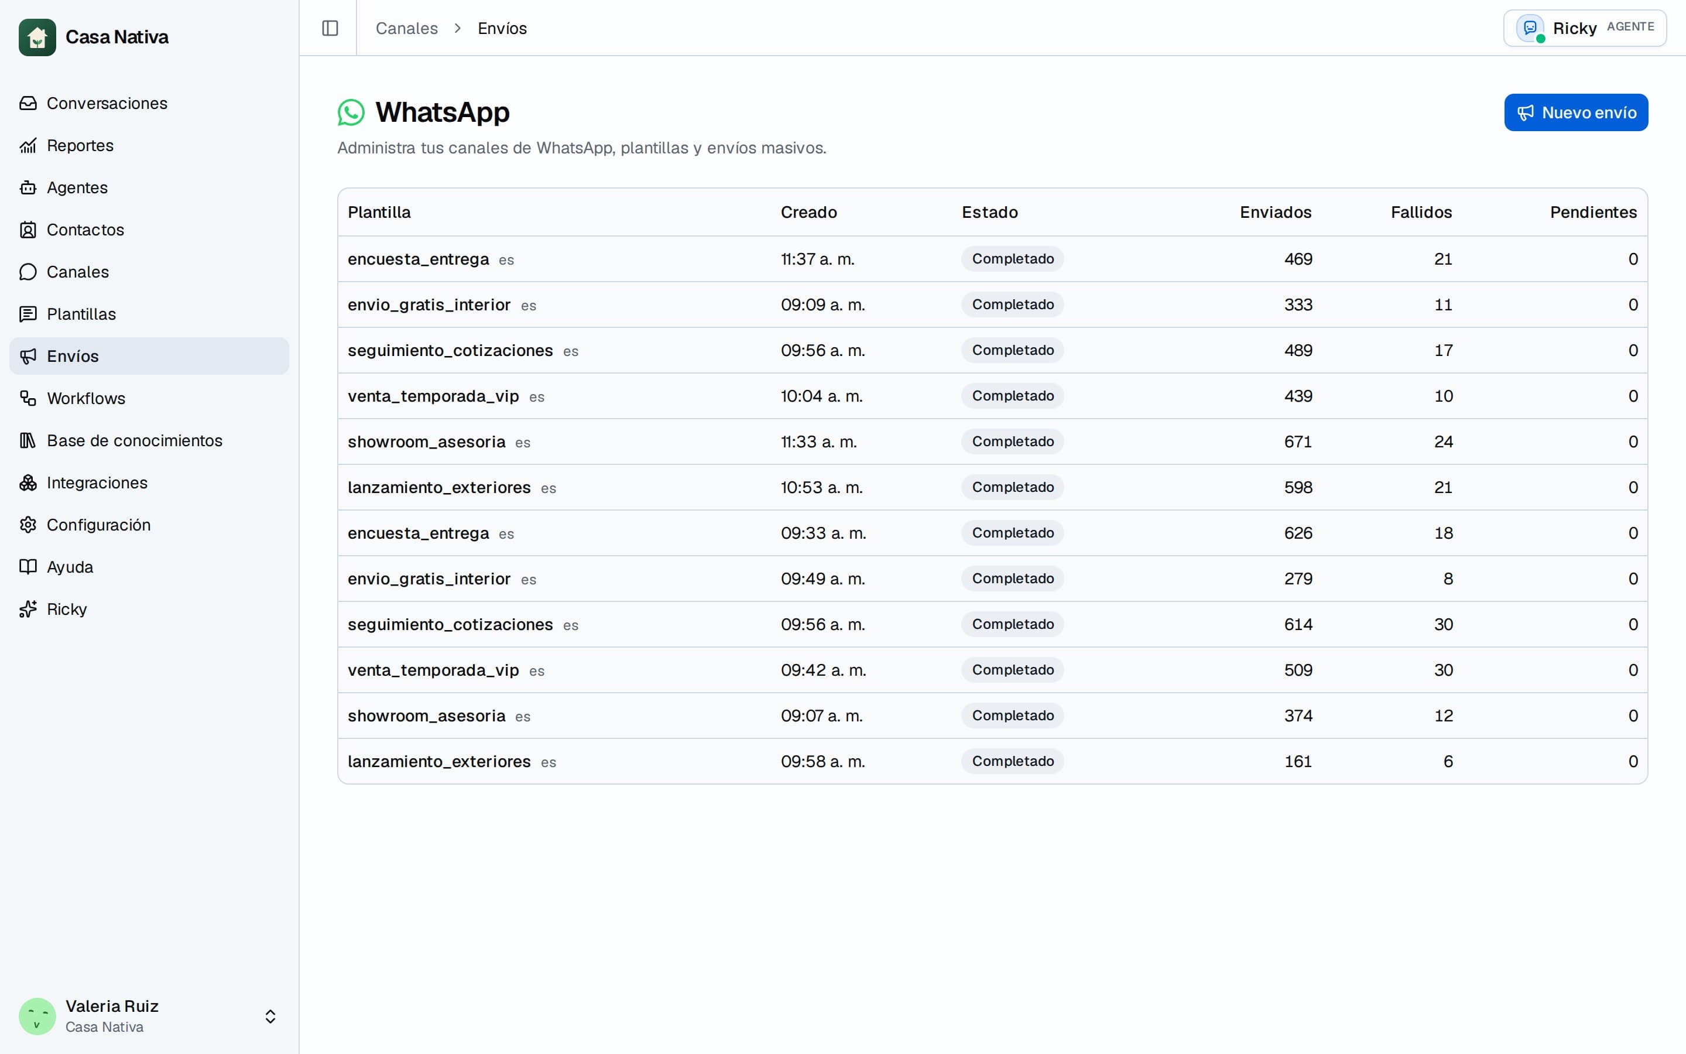The width and height of the screenshot is (1686, 1054).
Task: Click the Plantillas message icon
Action: click(x=28, y=314)
